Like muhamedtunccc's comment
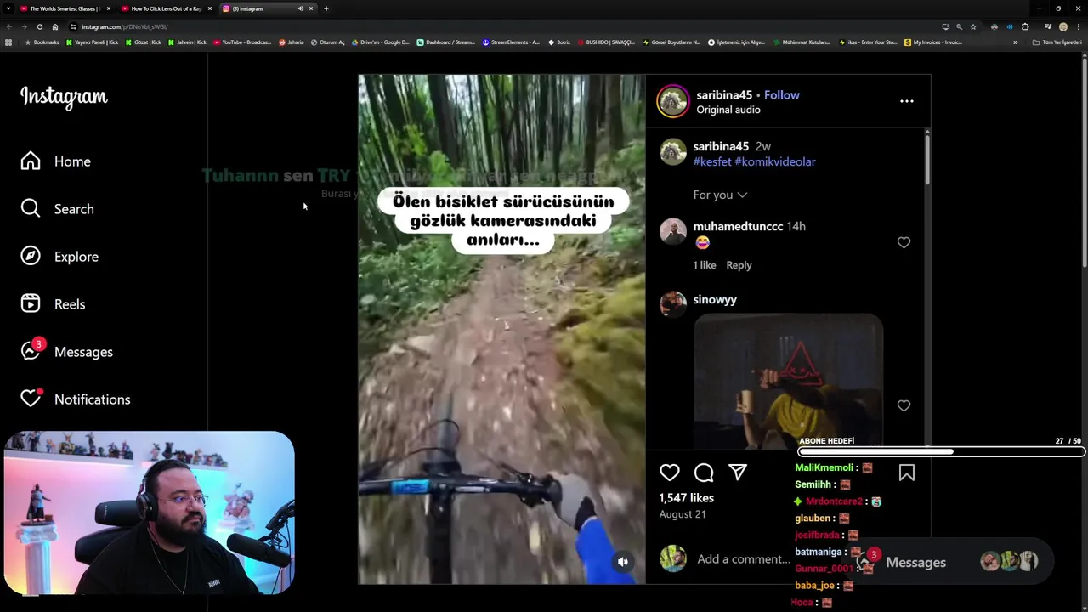The width and height of the screenshot is (1088, 612). (x=904, y=242)
